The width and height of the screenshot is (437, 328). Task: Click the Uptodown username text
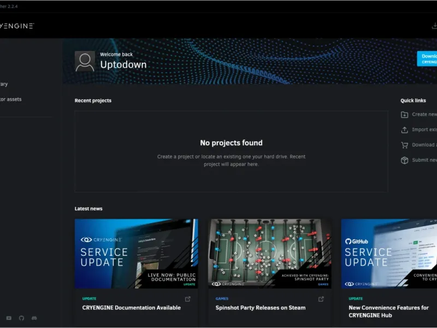coord(123,65)
